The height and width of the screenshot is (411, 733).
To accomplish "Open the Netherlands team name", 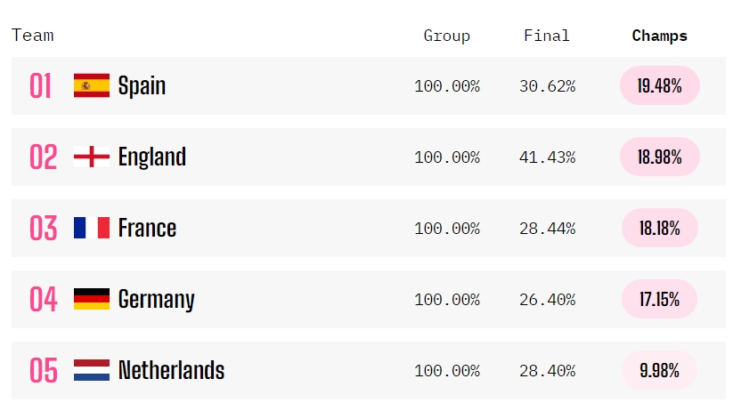I will (x=171, y=370).
